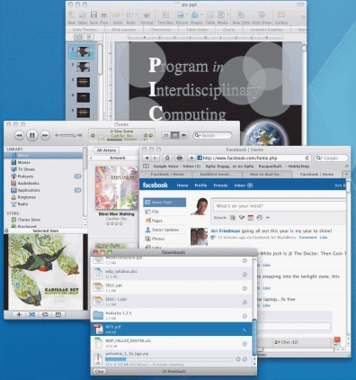Open the Gallery in PowerPoint toolbar

coord(281,17)
